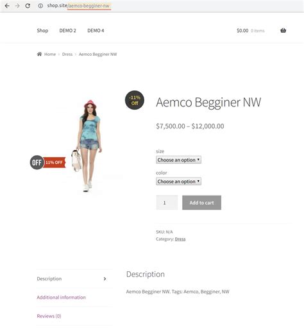The image size is (304, 329).
Task: Click the Add to cart button
Action: 201,203
